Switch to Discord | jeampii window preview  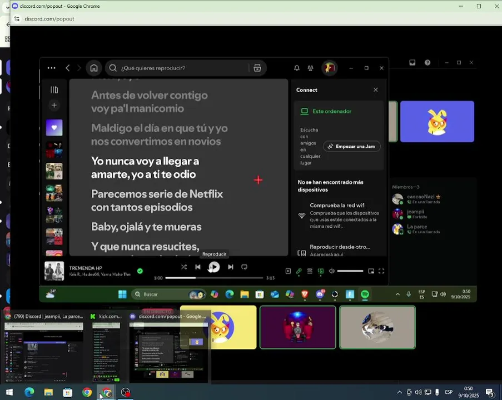click(44, 347)
